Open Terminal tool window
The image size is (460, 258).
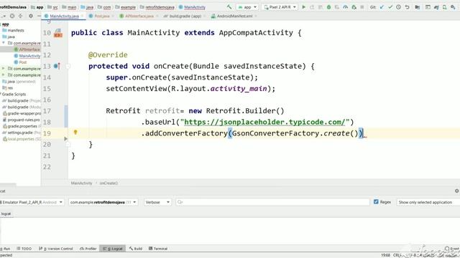point(158,249)
